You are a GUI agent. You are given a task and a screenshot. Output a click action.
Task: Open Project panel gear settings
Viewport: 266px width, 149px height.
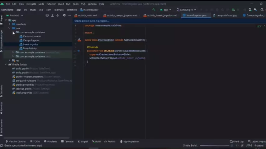[x=64, y=15]
